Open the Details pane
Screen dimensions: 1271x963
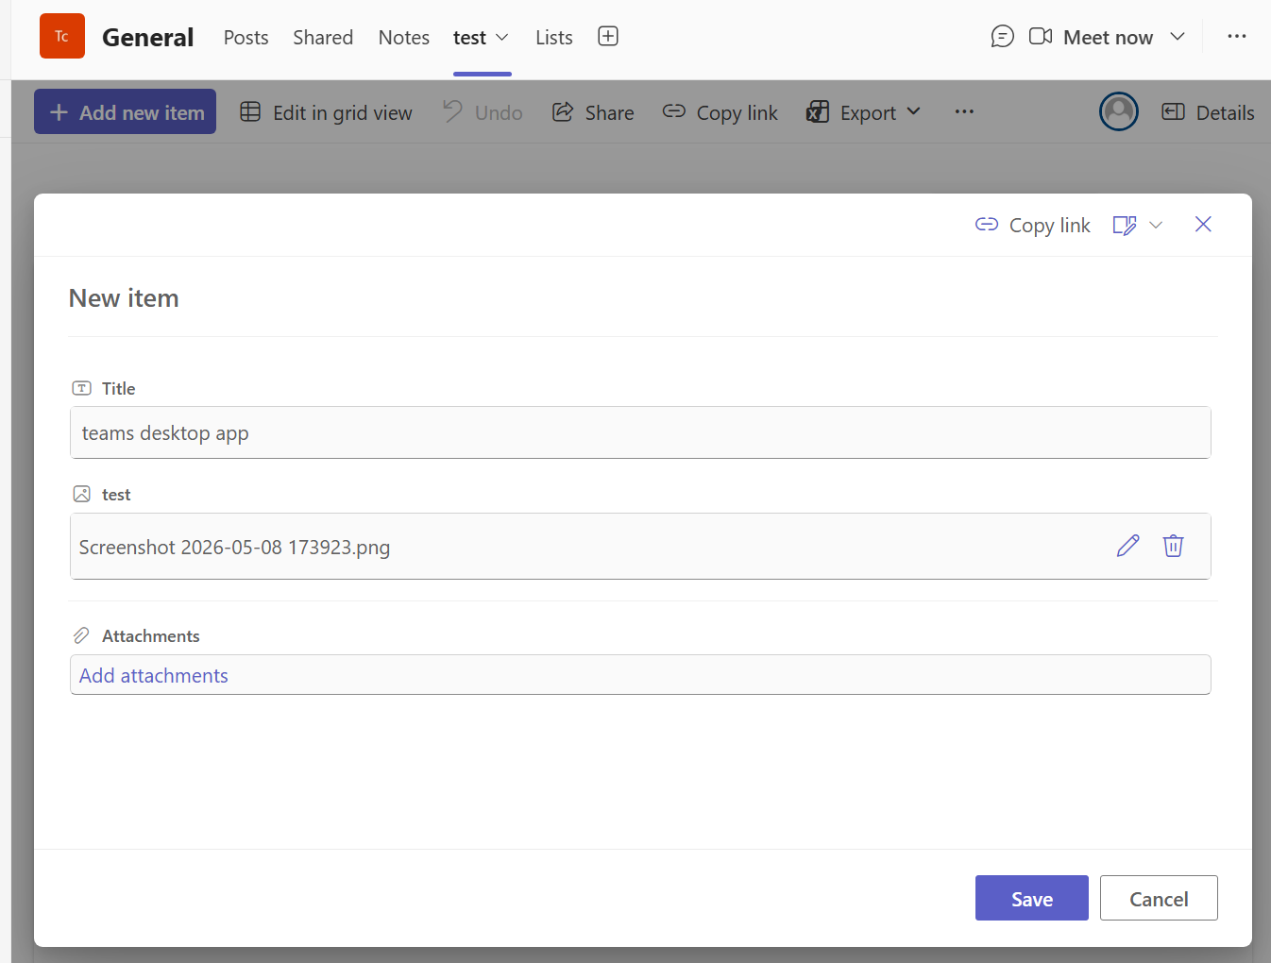(x=1208, y=112)
